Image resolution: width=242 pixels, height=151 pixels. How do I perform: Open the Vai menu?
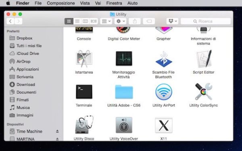[x=98, y=3]
